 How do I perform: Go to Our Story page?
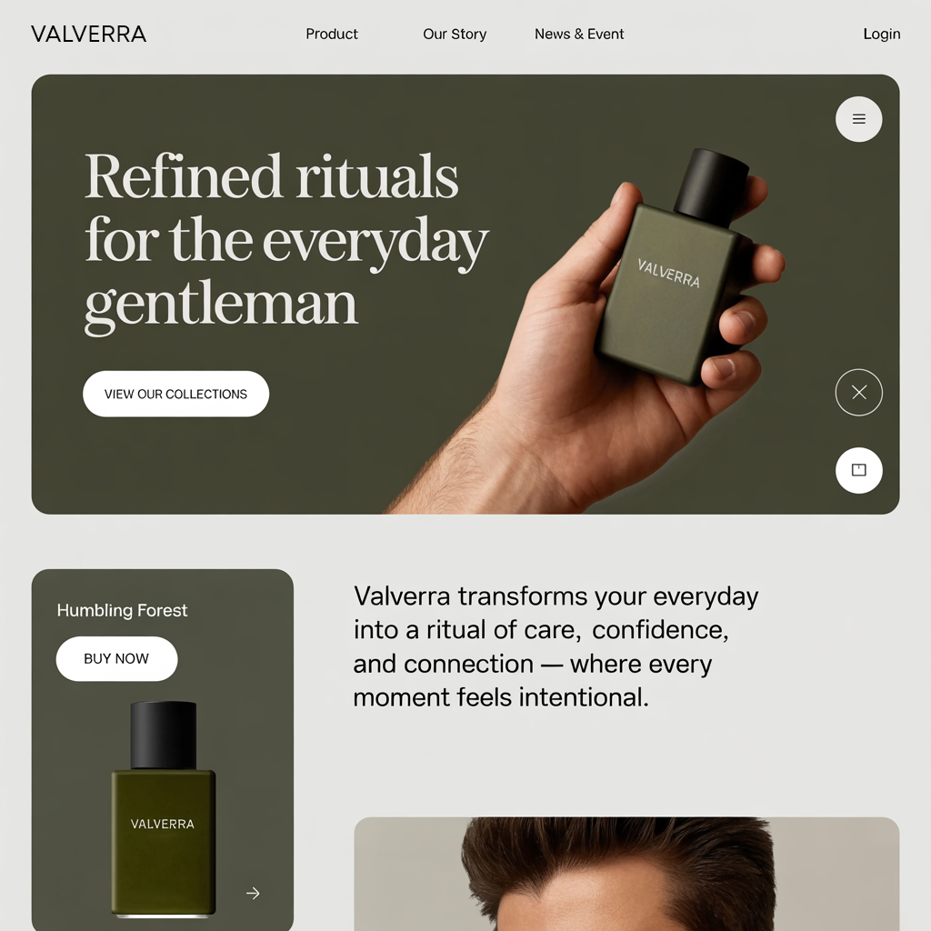click(455, 35)
